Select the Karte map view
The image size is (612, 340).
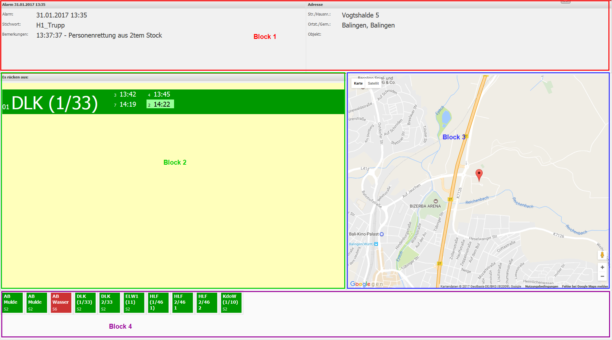pos(358,83)
